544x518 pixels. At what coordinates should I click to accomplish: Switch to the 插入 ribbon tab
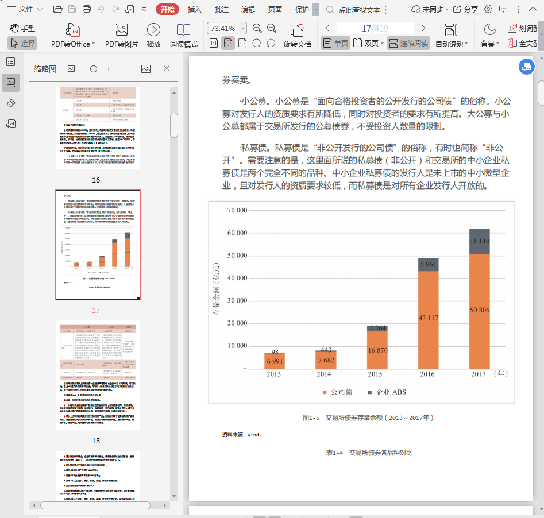coord(195,9)
